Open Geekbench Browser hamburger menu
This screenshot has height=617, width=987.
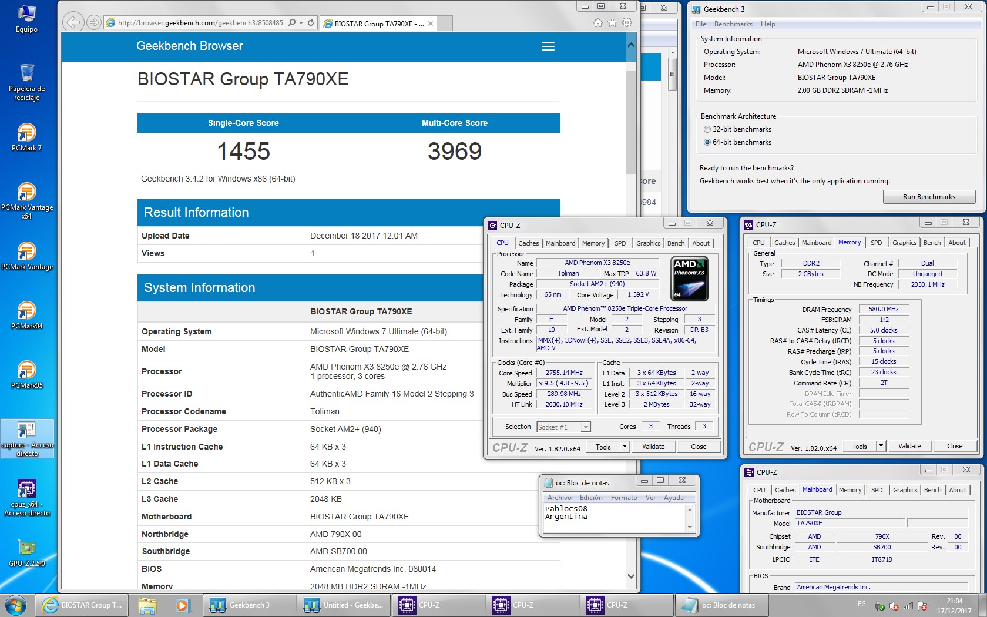click(548, 46)
